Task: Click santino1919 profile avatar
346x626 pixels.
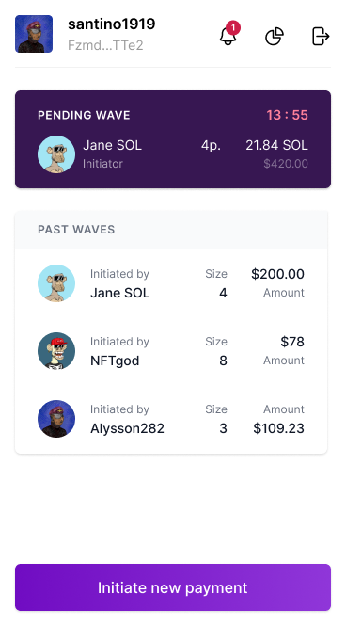Action: 34,34
